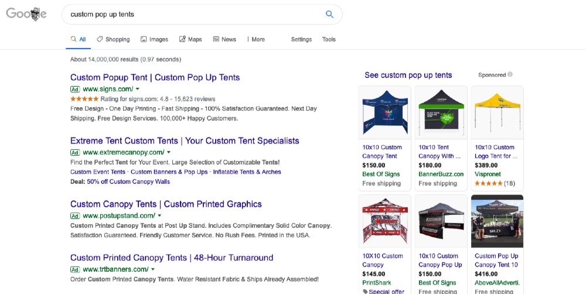This screenshot has width=586, height=294.
Task: Click the green BannerBuzz tent image
Action: 441,112
